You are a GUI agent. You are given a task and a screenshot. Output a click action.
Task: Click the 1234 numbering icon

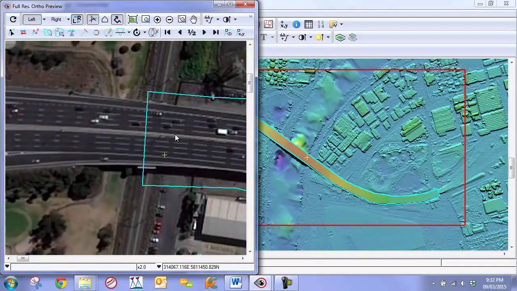tap(321, 24)
